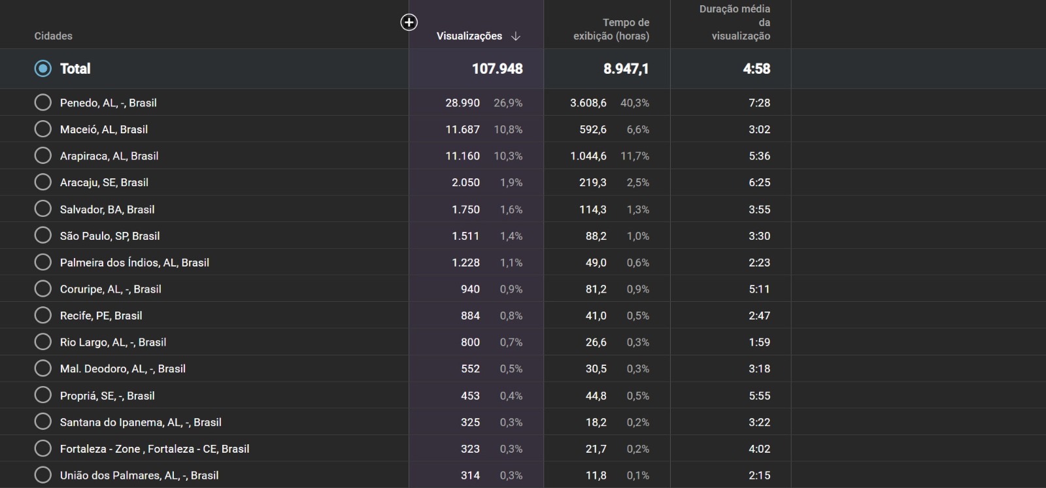Select the União dos Palmares radio button
The image size is (1046, 488).
point(42,475)
